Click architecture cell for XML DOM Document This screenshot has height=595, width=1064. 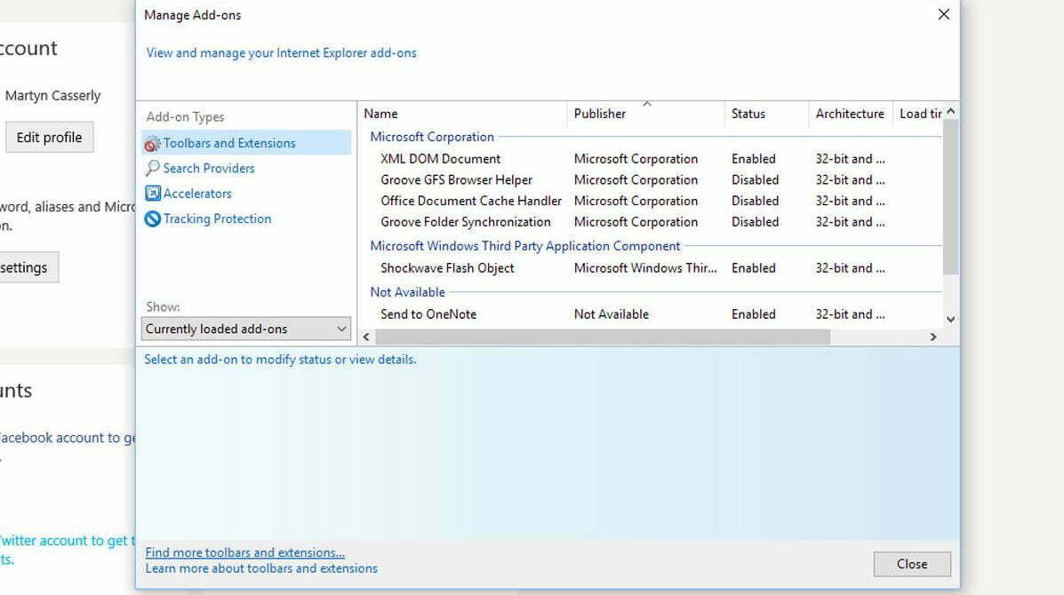pos(851,159)
